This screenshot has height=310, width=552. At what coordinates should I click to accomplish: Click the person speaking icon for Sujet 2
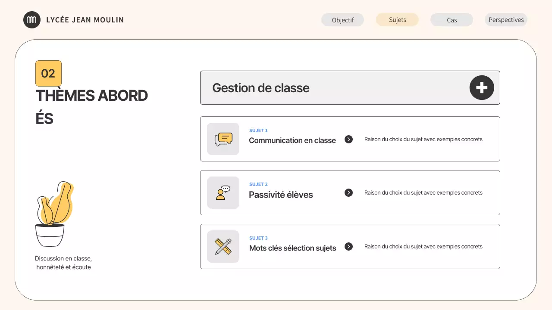tap(223, 193)
